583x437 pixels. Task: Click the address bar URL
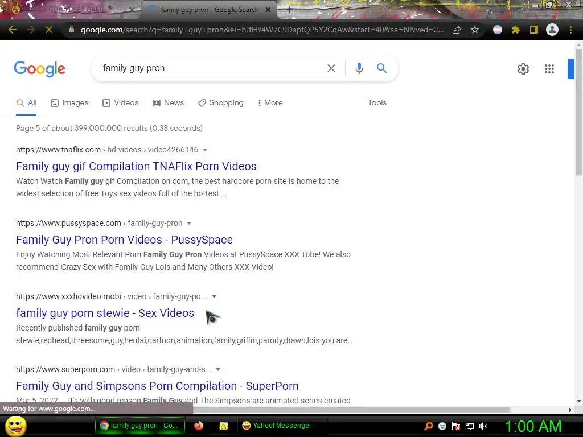[262, 30]
